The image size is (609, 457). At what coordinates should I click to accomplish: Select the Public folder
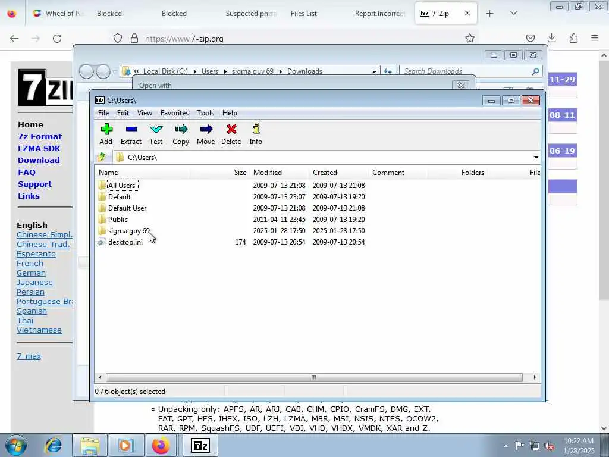(x=118, y=220)
